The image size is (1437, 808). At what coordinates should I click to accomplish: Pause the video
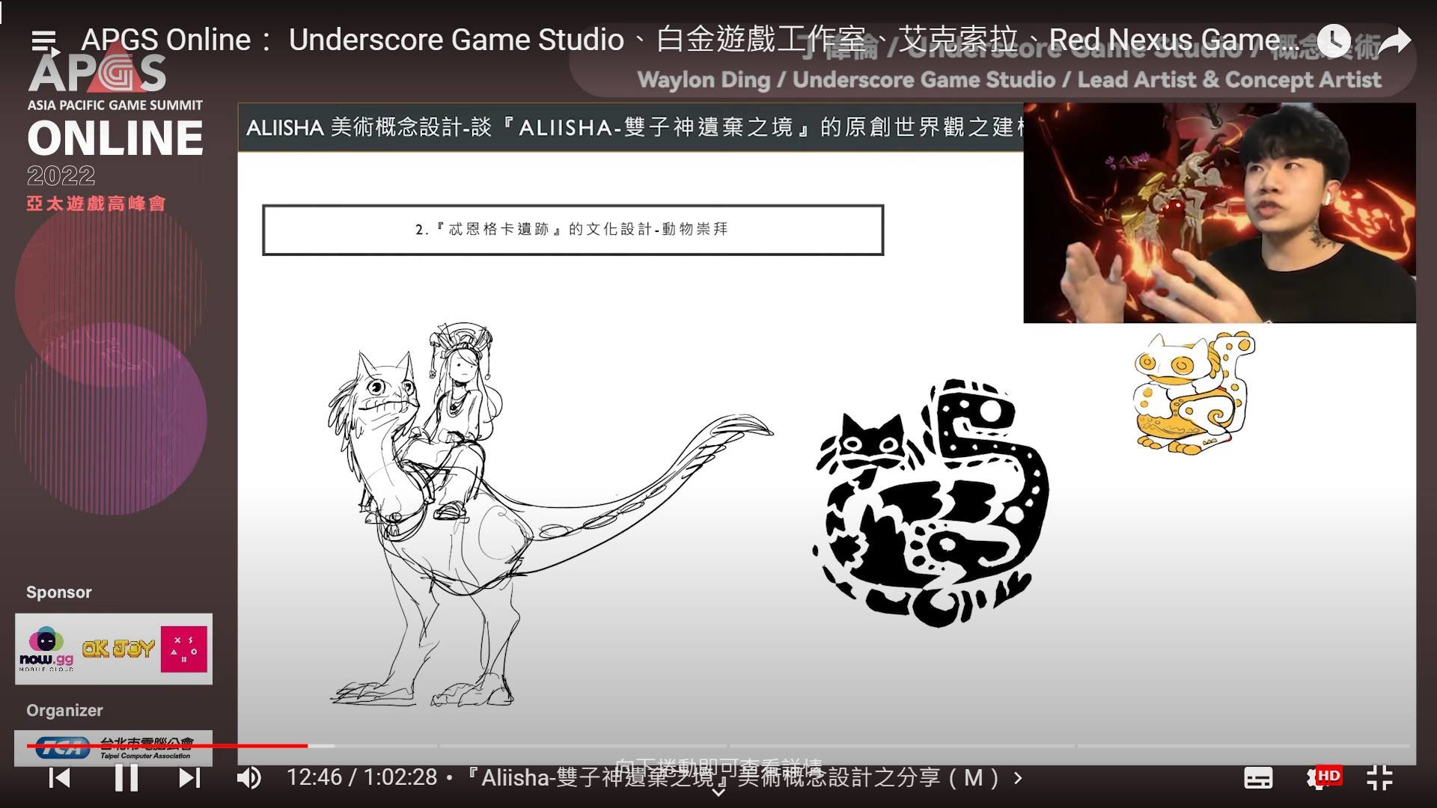point(126,778)
